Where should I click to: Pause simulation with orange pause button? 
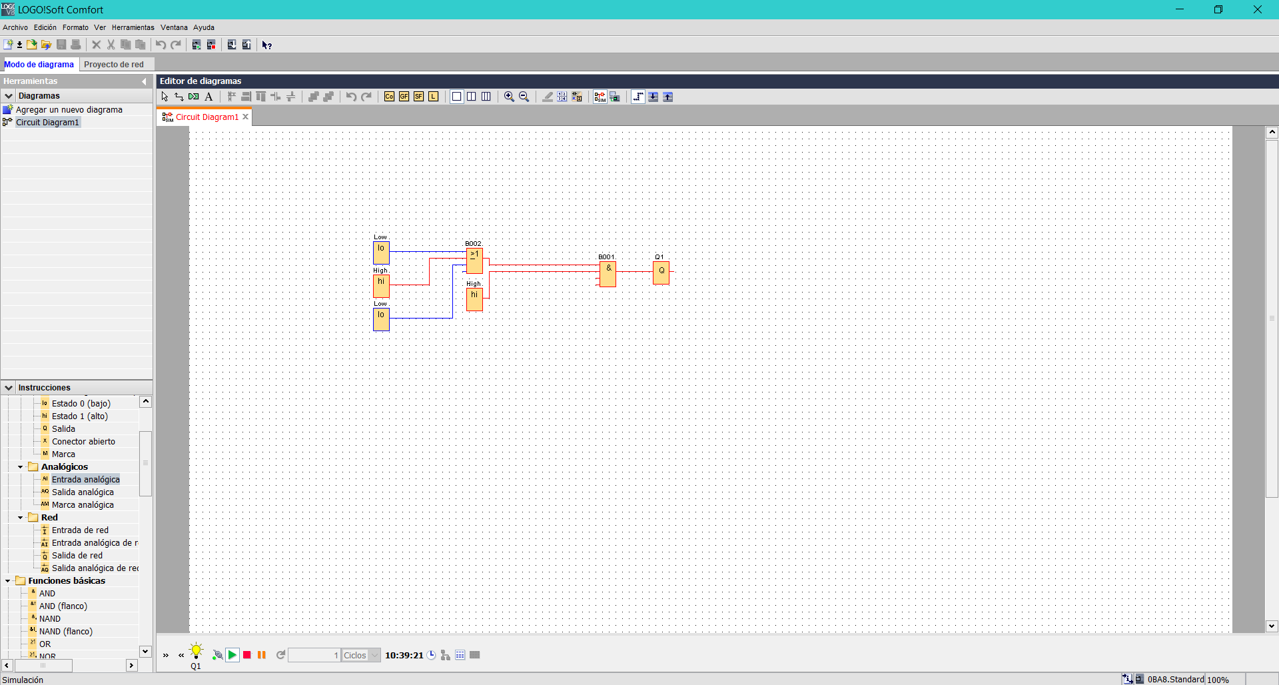pos(262,655)
